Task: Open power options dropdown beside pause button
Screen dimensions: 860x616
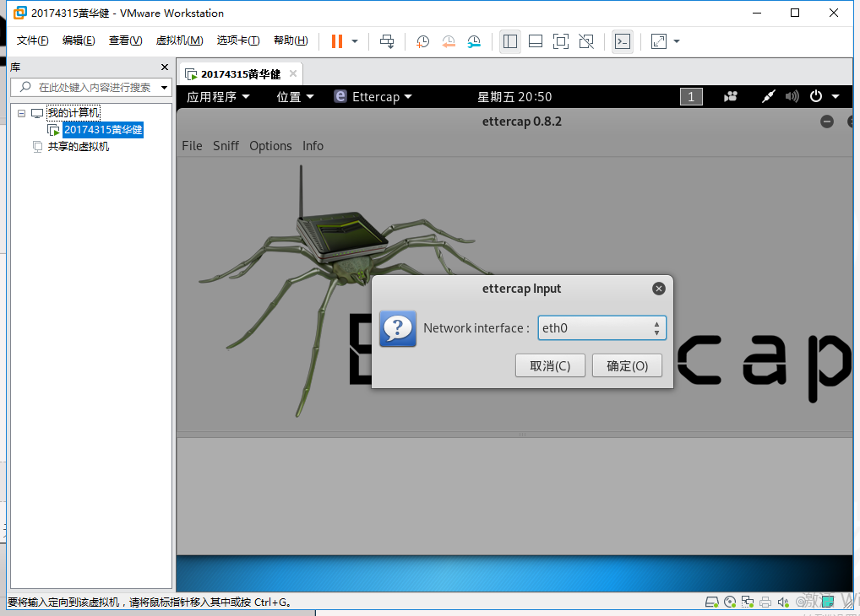Action: click(355, 41)
